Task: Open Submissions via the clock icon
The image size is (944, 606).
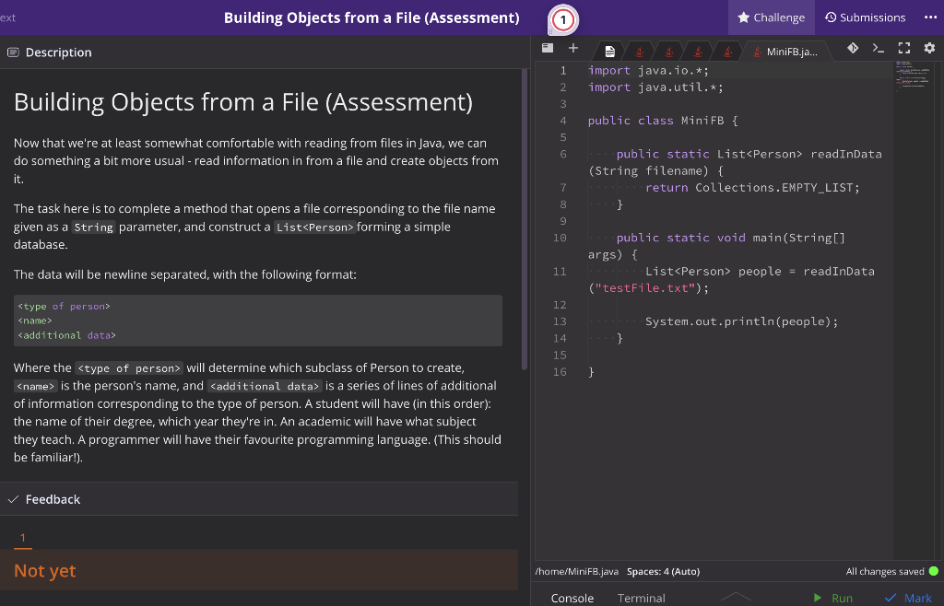Action: pos(864,17)
